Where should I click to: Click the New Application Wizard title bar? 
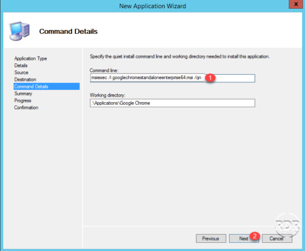[x=152, y=6]
